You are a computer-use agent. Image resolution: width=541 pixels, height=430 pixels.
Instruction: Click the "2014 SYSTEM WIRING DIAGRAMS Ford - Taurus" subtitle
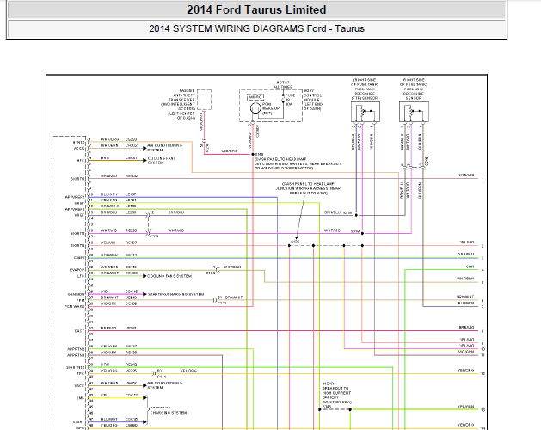[x=256, y=28]
